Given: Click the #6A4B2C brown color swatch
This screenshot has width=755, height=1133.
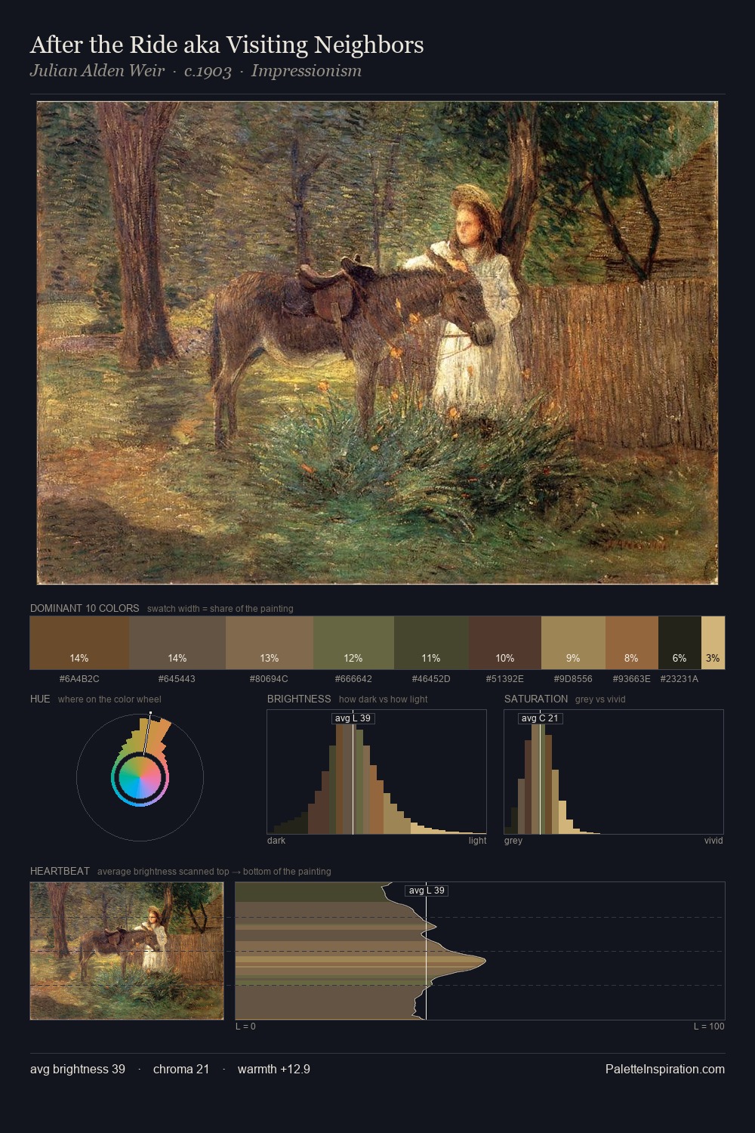Looking at the screenshot, I should pos(79,643).
